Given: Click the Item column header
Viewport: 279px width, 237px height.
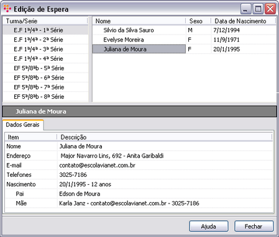Looking at the screenshot, I should coord(30,137).
